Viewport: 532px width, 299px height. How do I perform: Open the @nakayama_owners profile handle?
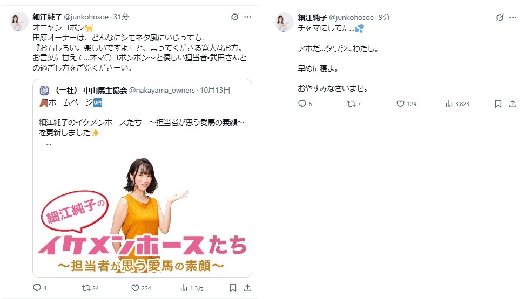click(162, 90)
